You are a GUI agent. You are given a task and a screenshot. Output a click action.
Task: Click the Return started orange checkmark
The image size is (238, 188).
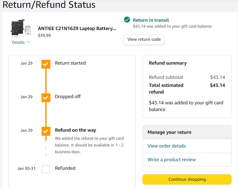click(46, 64)
